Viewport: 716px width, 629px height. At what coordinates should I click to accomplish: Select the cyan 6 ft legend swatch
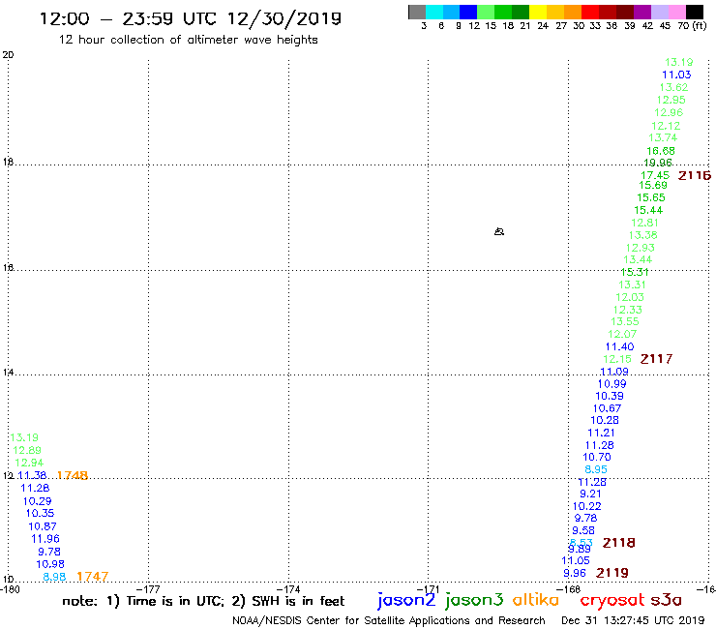tap(434, 12)
